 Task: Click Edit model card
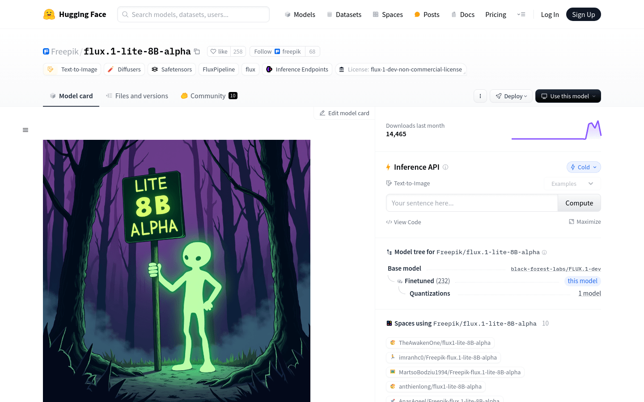click(344, 113)
